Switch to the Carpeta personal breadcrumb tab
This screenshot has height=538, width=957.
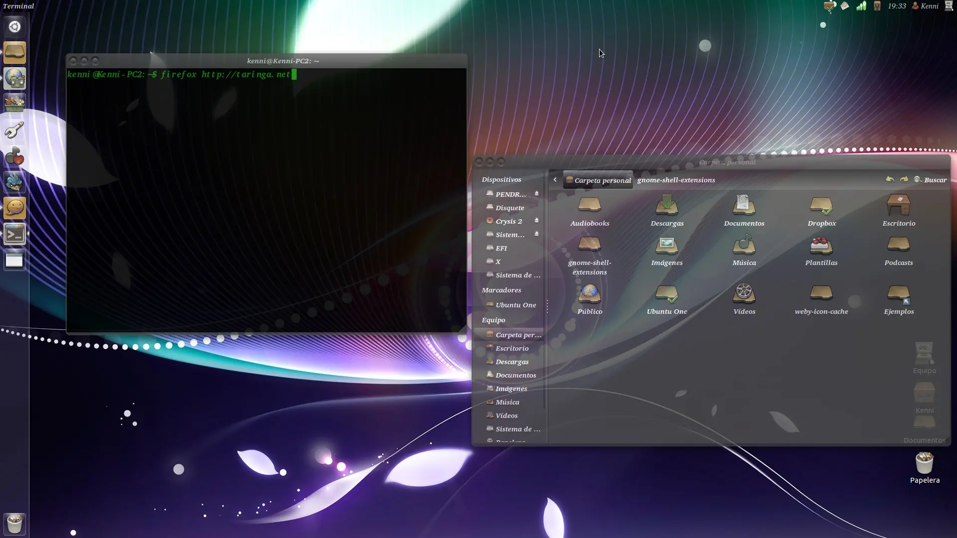pyautogui.click(x=598, y=180)
